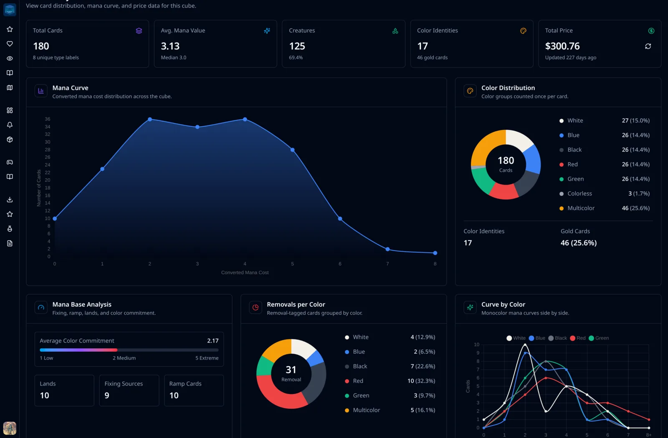This screenshot has width=668, height=438.
Task: Toggle Blue series in Curve by Color legend
Action: 537,338
